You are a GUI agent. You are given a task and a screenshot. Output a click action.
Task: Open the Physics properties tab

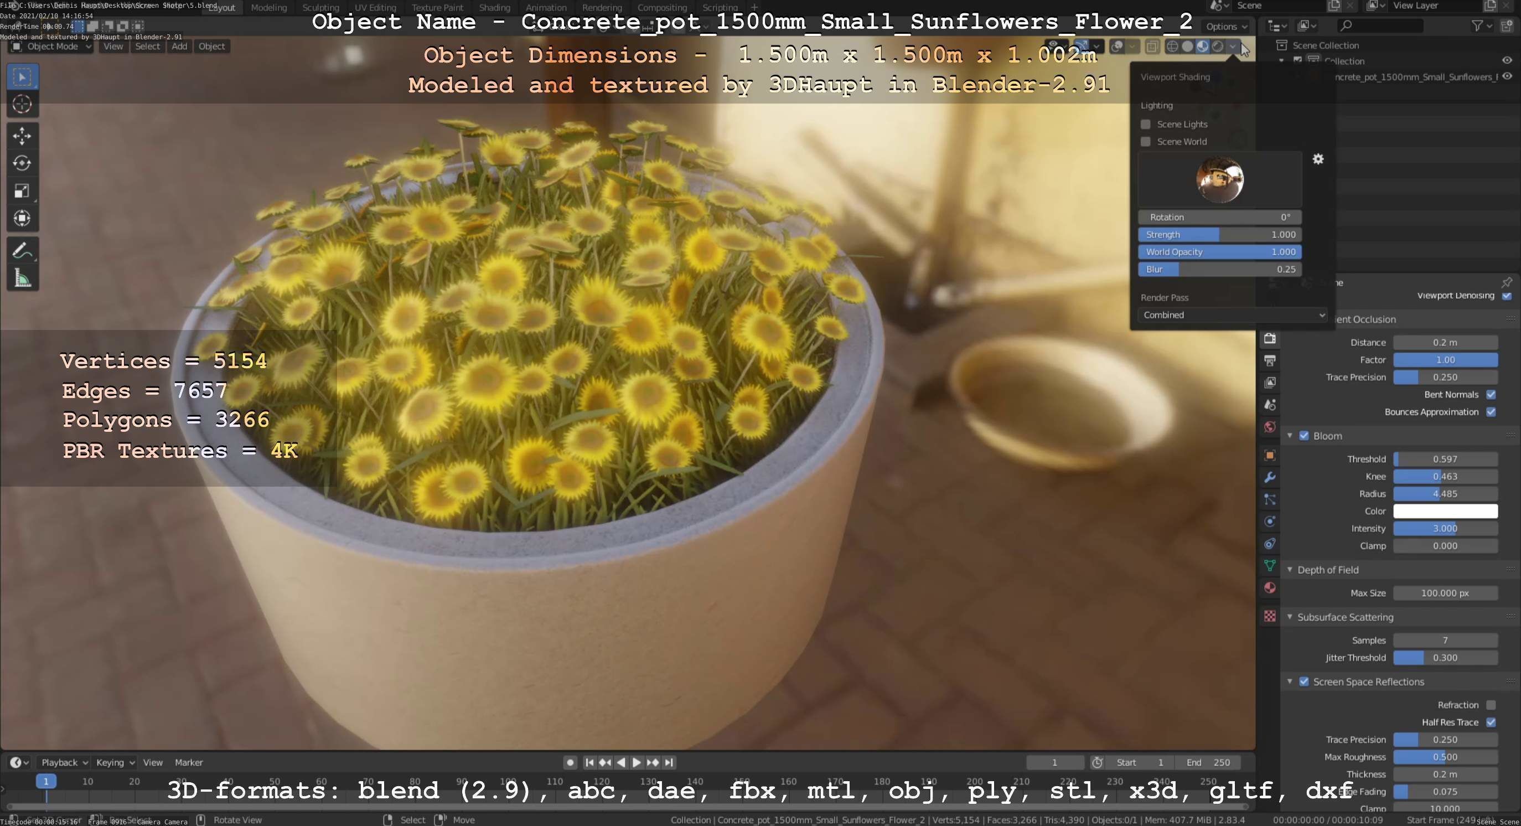[1270, 522]
